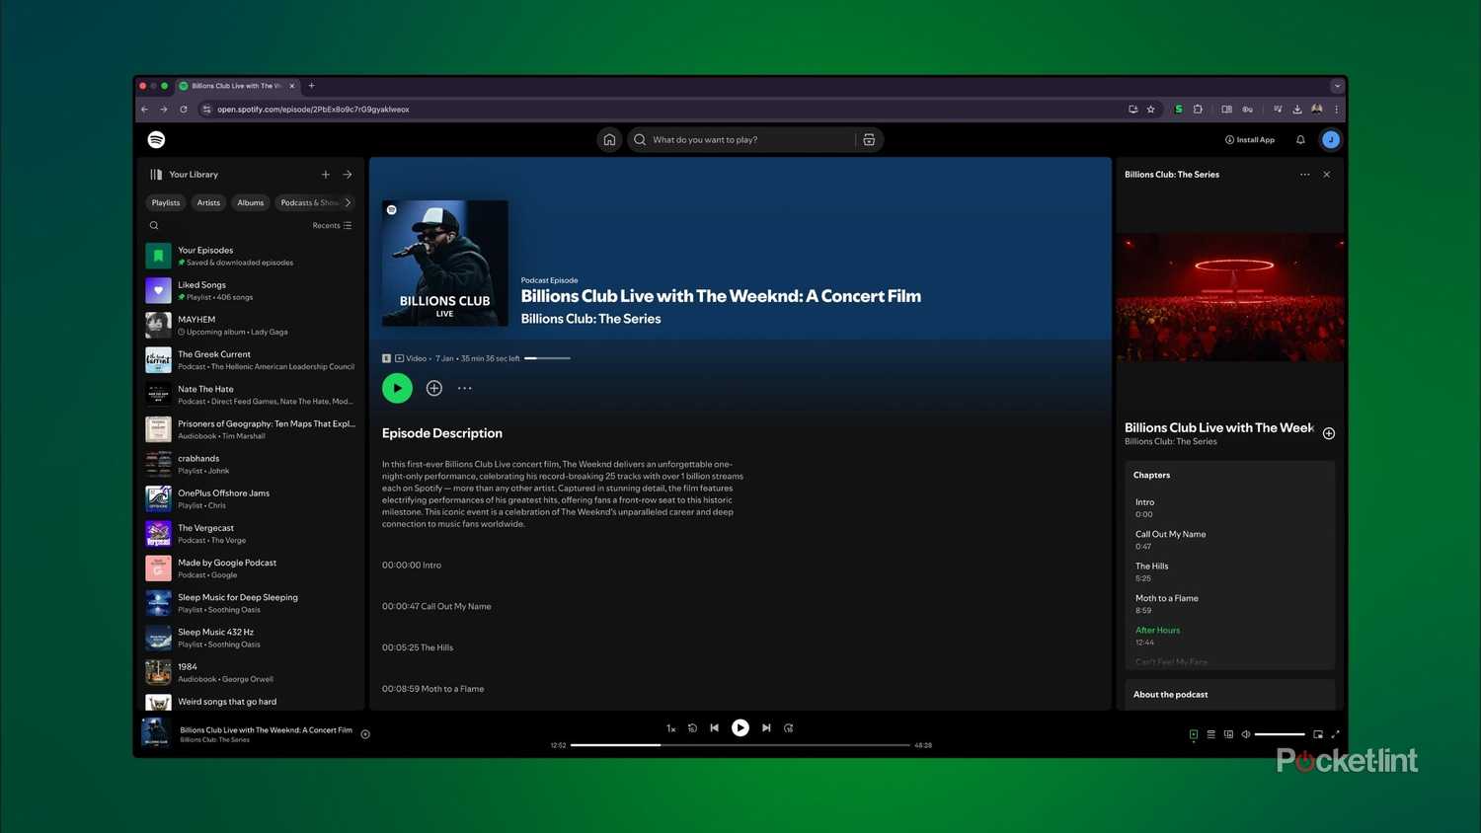Mute the volume speaker icon

point(1246,734)
